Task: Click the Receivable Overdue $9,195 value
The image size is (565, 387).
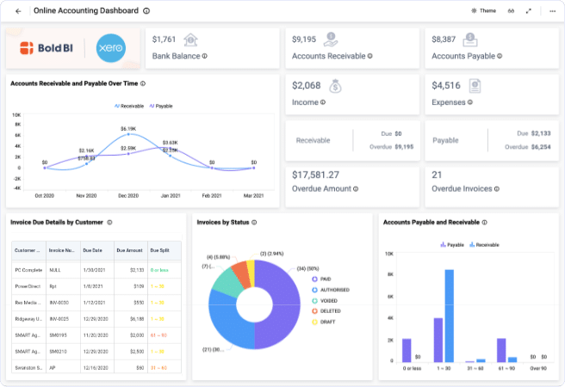Action: click(404, 147)
